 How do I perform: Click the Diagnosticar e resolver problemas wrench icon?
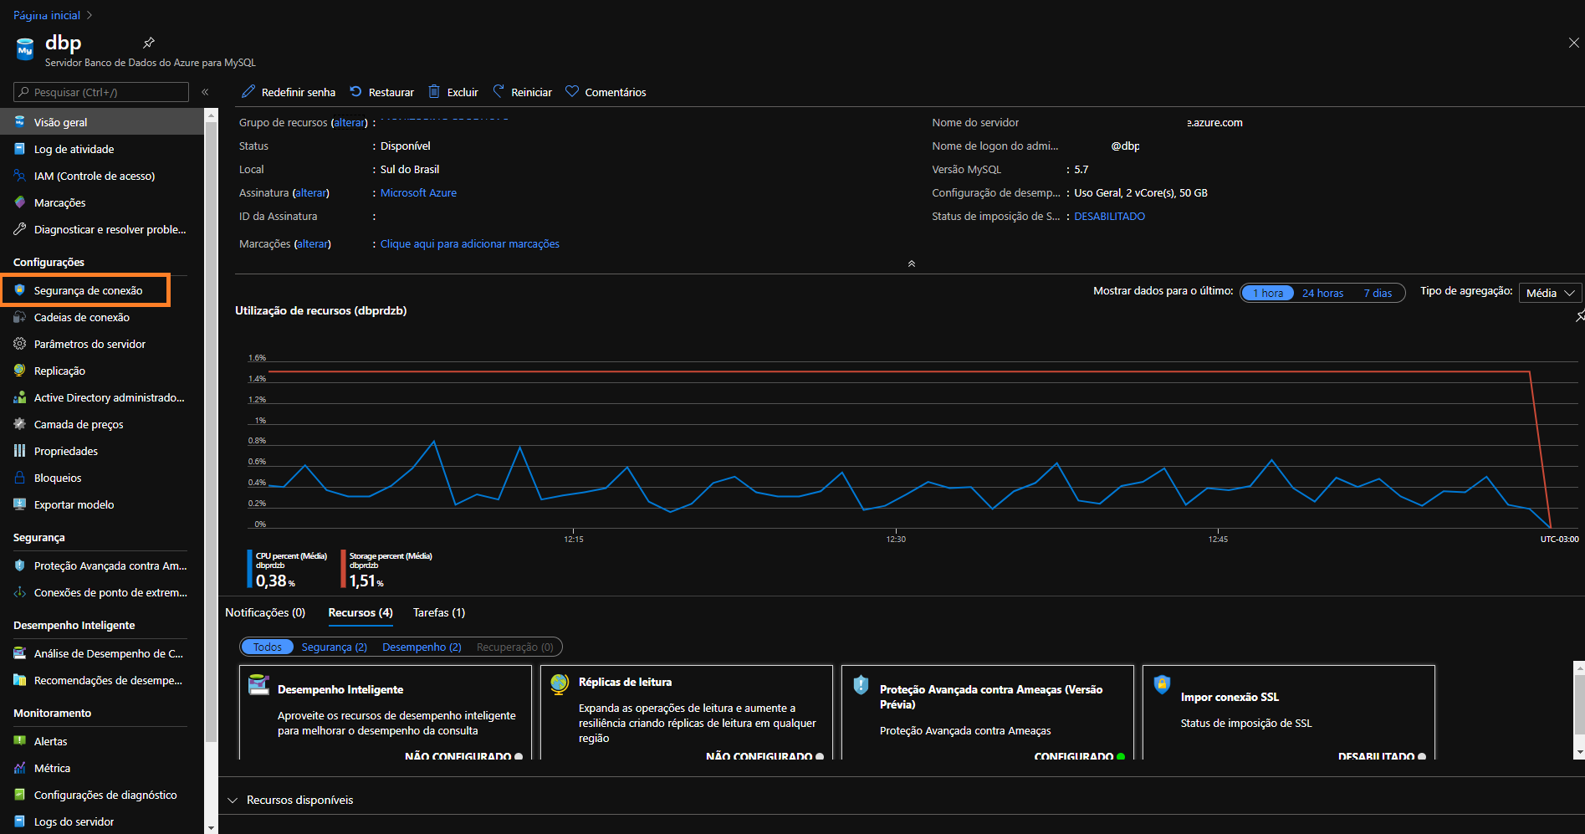click(x=20, y=229)
